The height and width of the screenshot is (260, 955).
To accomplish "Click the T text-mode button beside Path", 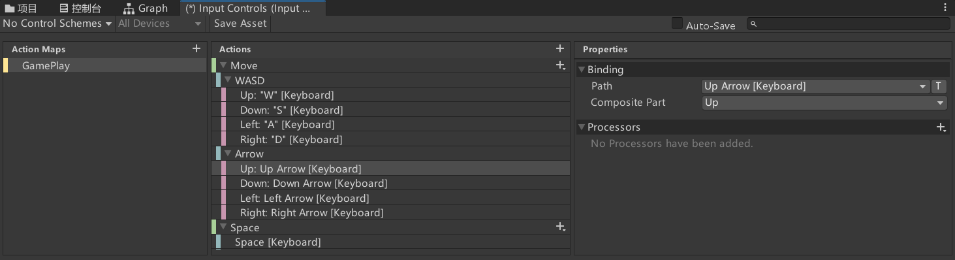I will [x=938, y=86].
